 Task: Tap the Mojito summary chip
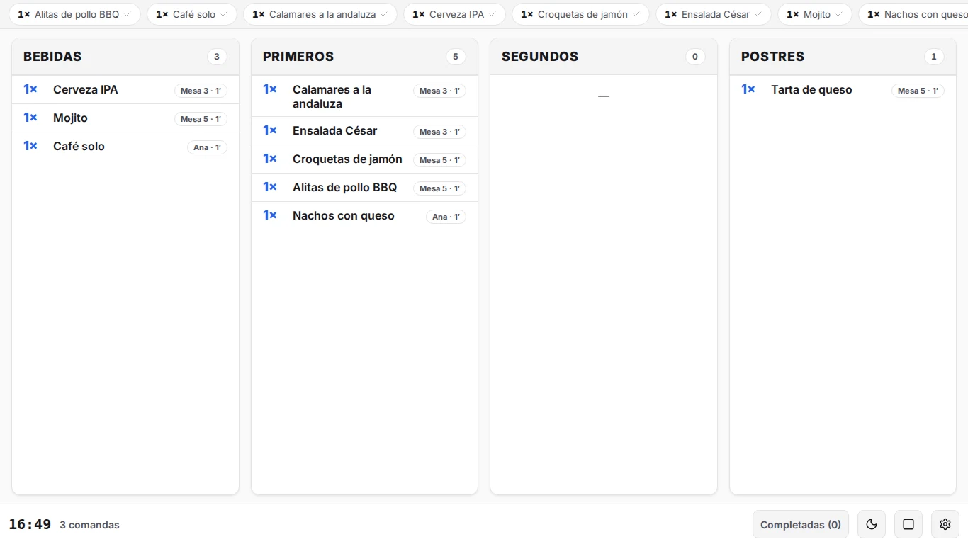point(815,14)
